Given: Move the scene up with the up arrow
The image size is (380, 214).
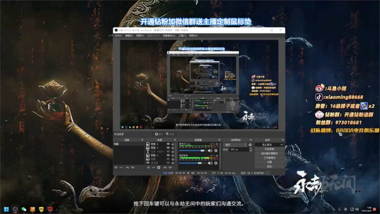Looking at the screenshot, I should pyautogui.click(x=127, y=167).
